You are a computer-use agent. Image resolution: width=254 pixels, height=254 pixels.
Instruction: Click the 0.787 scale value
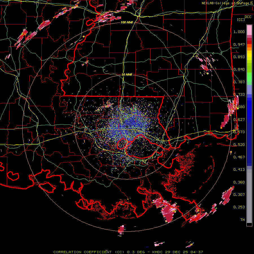pyautogui.click(x=239, y=82)
